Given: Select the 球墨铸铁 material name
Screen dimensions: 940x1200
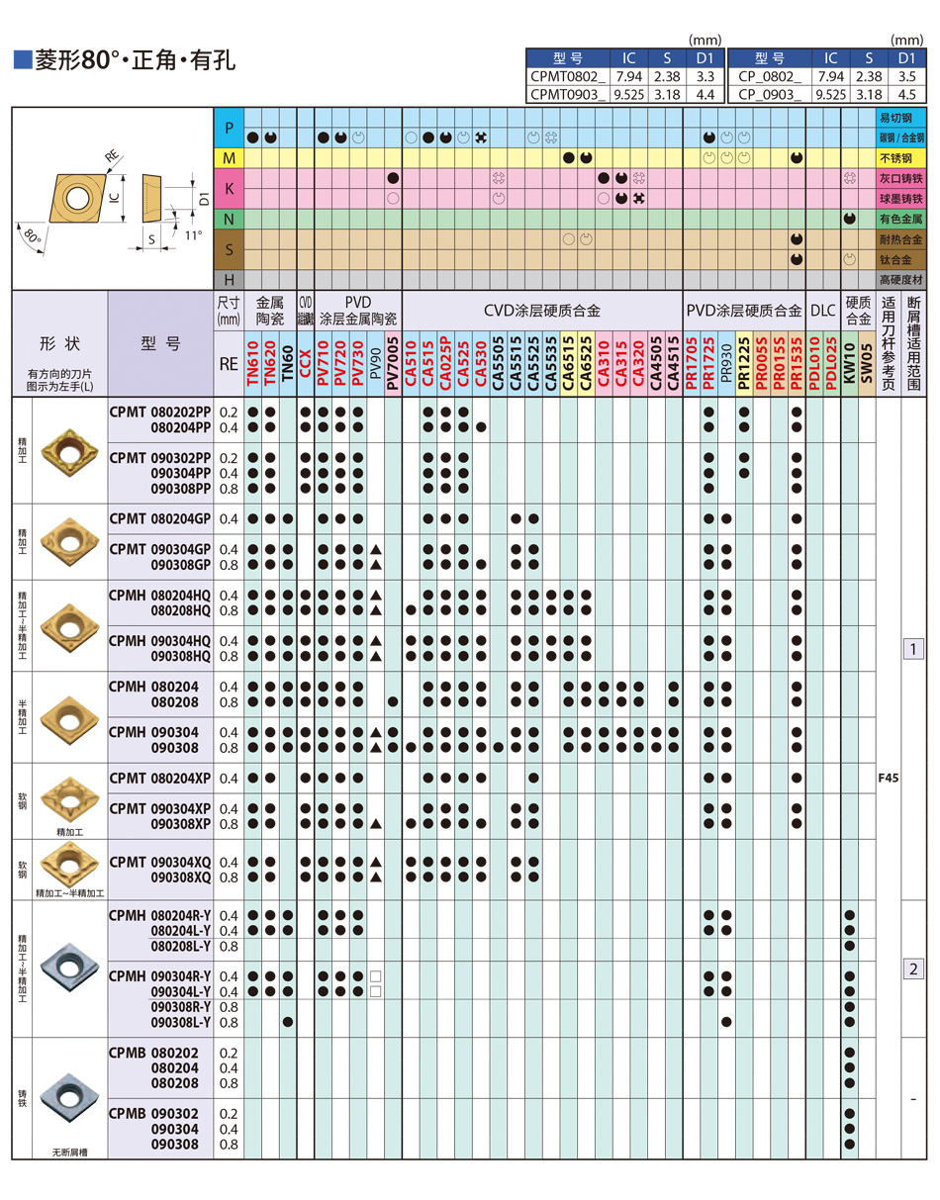Looking at the screenshot, I should coord(901,198).
